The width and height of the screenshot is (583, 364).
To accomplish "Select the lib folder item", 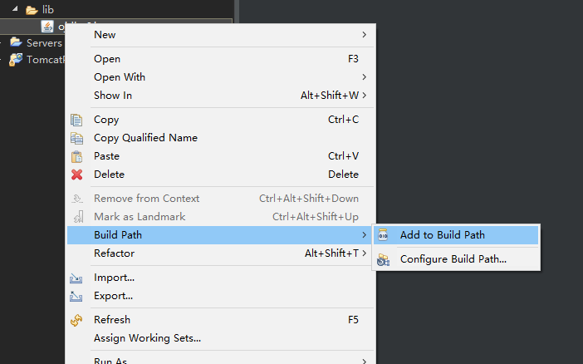I will click(x=47, y=10).
